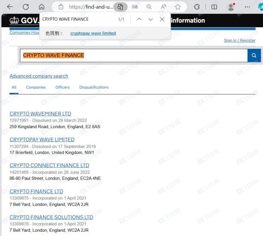Click the URL in the address bar

tap(91, 7)
